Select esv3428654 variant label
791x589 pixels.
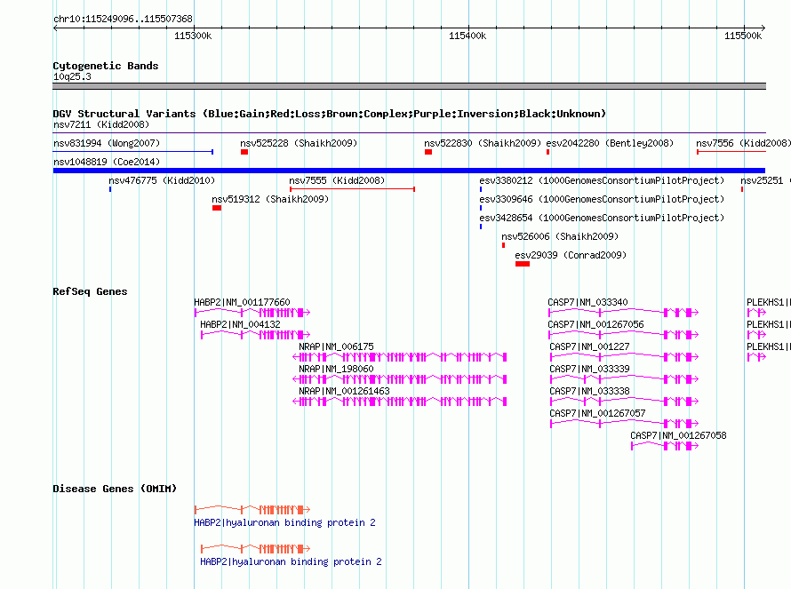point(602,218)
